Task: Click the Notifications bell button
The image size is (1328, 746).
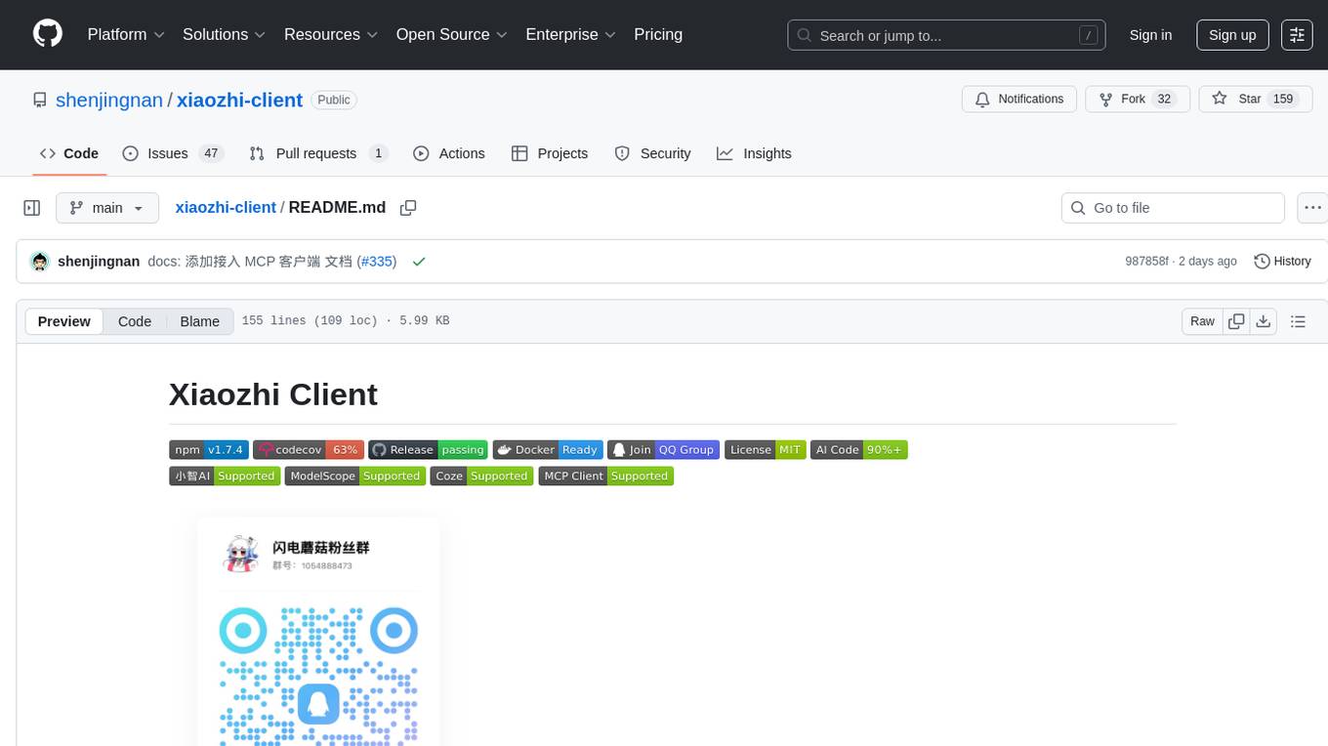Action: tap(1019, 100)
